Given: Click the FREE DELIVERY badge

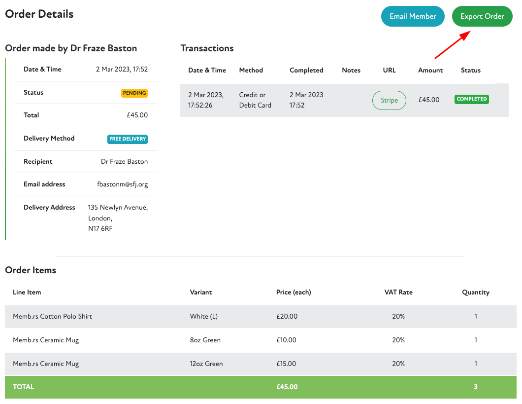Looking at the screenshot, I should 128,139.
